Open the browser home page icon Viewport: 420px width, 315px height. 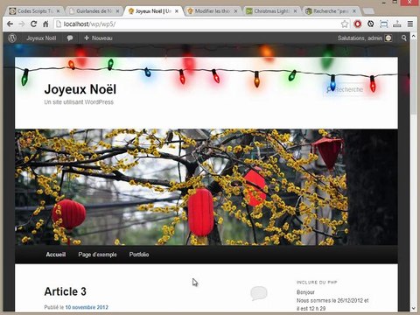[x=45, y=24]
